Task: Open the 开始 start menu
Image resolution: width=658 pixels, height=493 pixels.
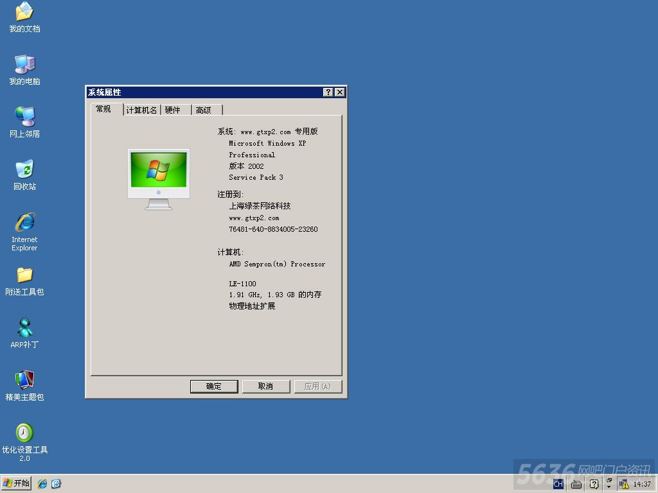Action: (x=16, y=484)
